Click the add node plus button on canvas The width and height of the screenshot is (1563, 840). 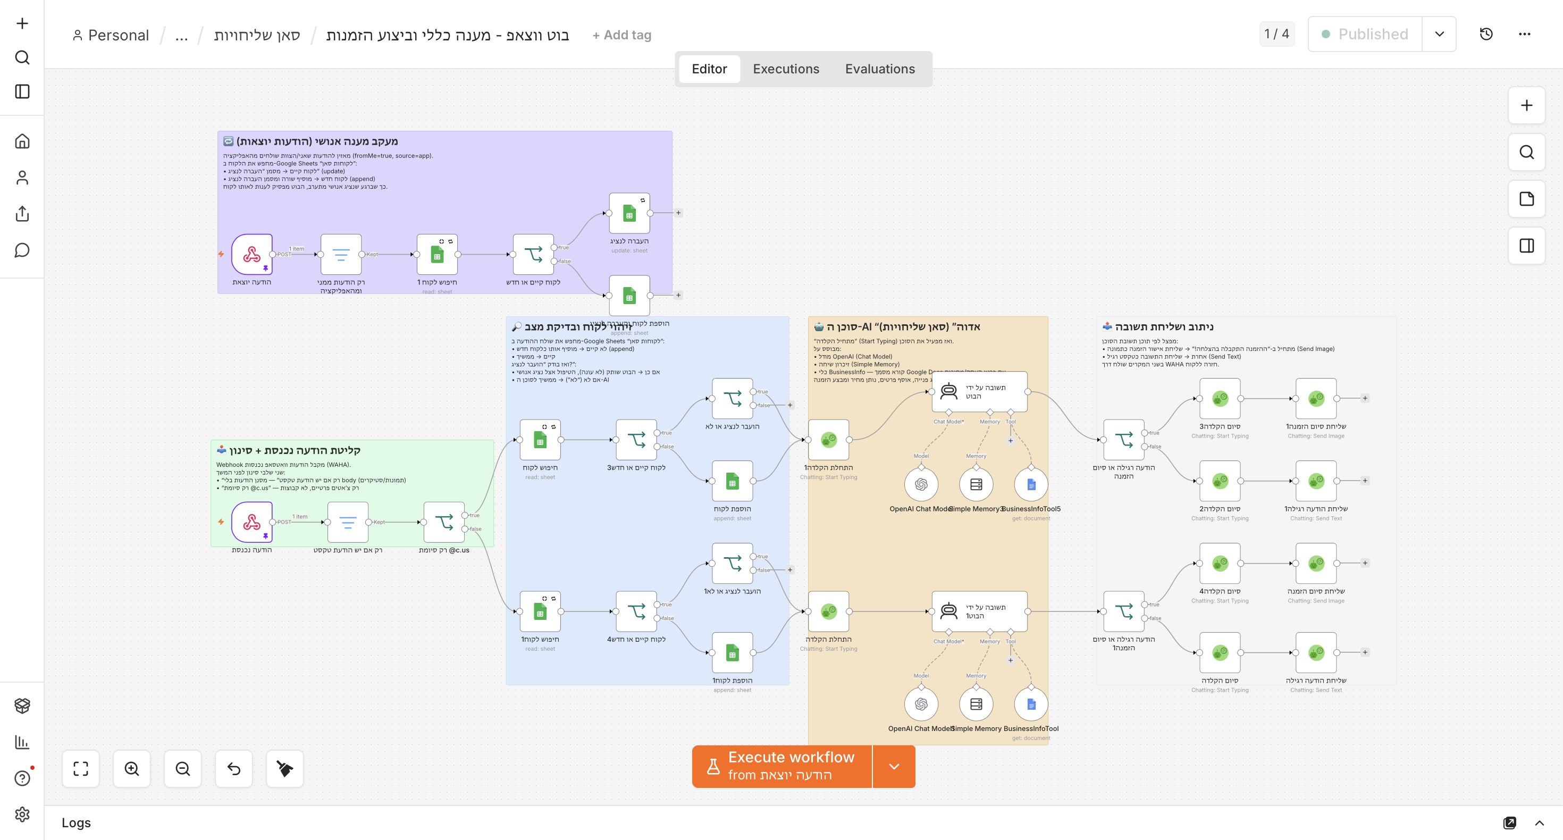tap(1527, 106)
